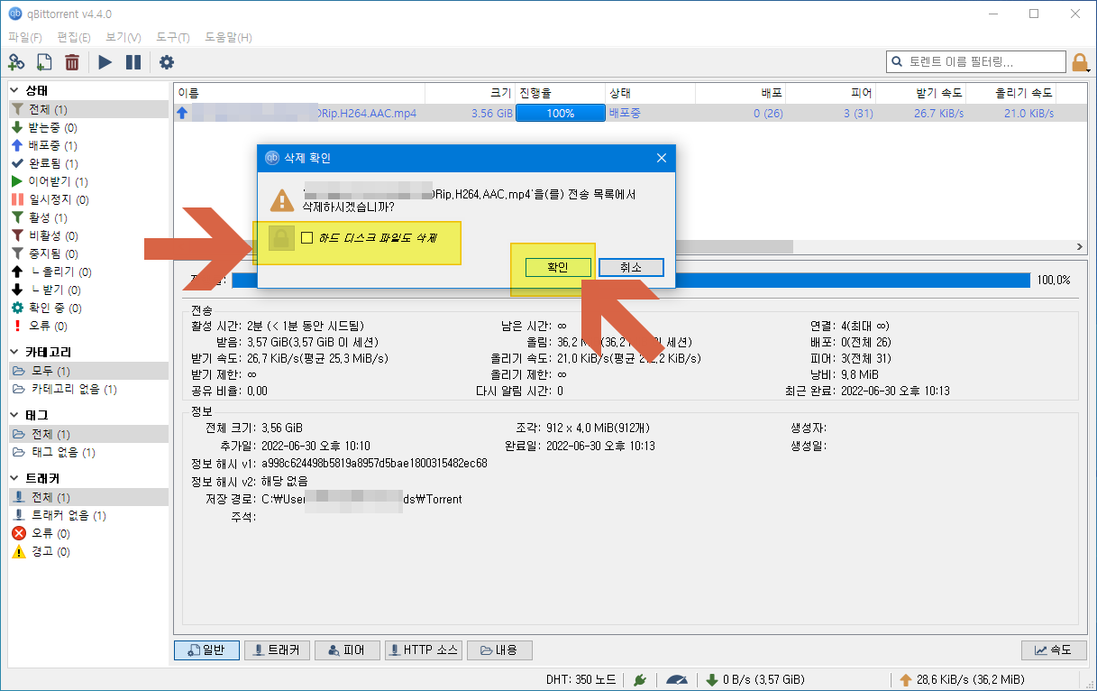
Task: Click the resume play toolbar icon
Action: [x=105, y=62]
